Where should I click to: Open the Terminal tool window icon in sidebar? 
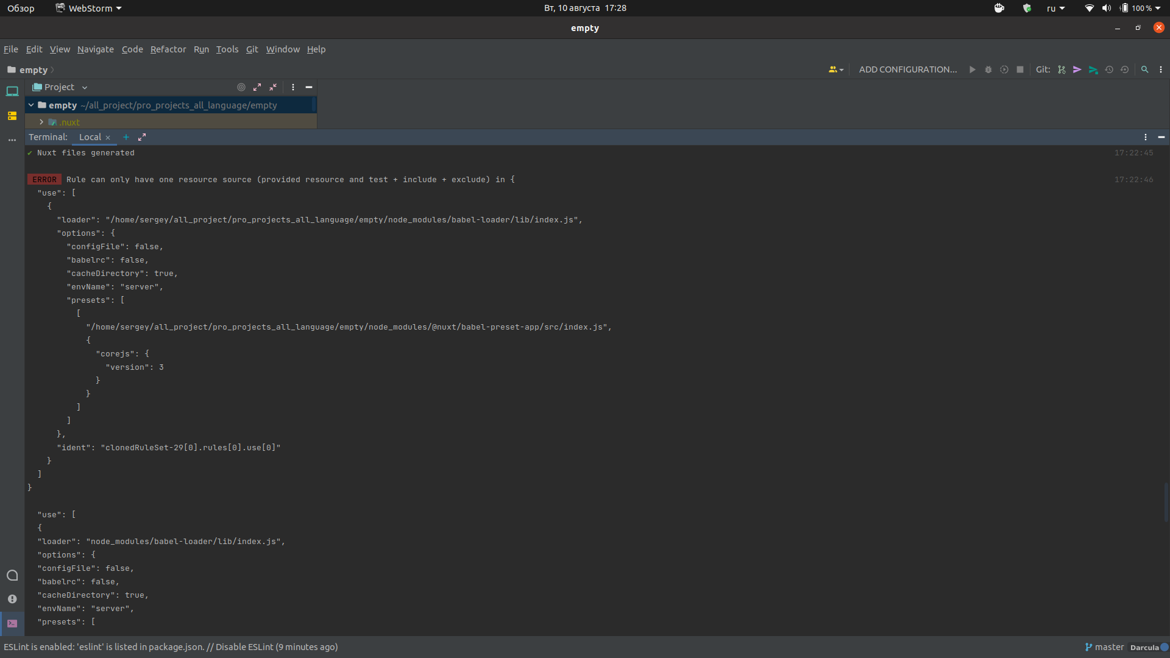pyautogui.click(x=12, y=623)
